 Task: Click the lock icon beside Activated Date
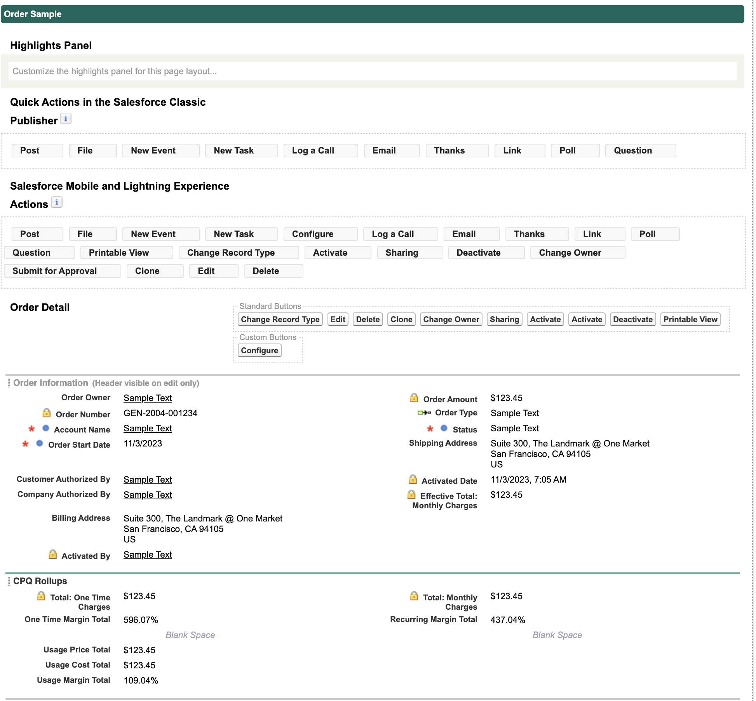tap(413, 479)
